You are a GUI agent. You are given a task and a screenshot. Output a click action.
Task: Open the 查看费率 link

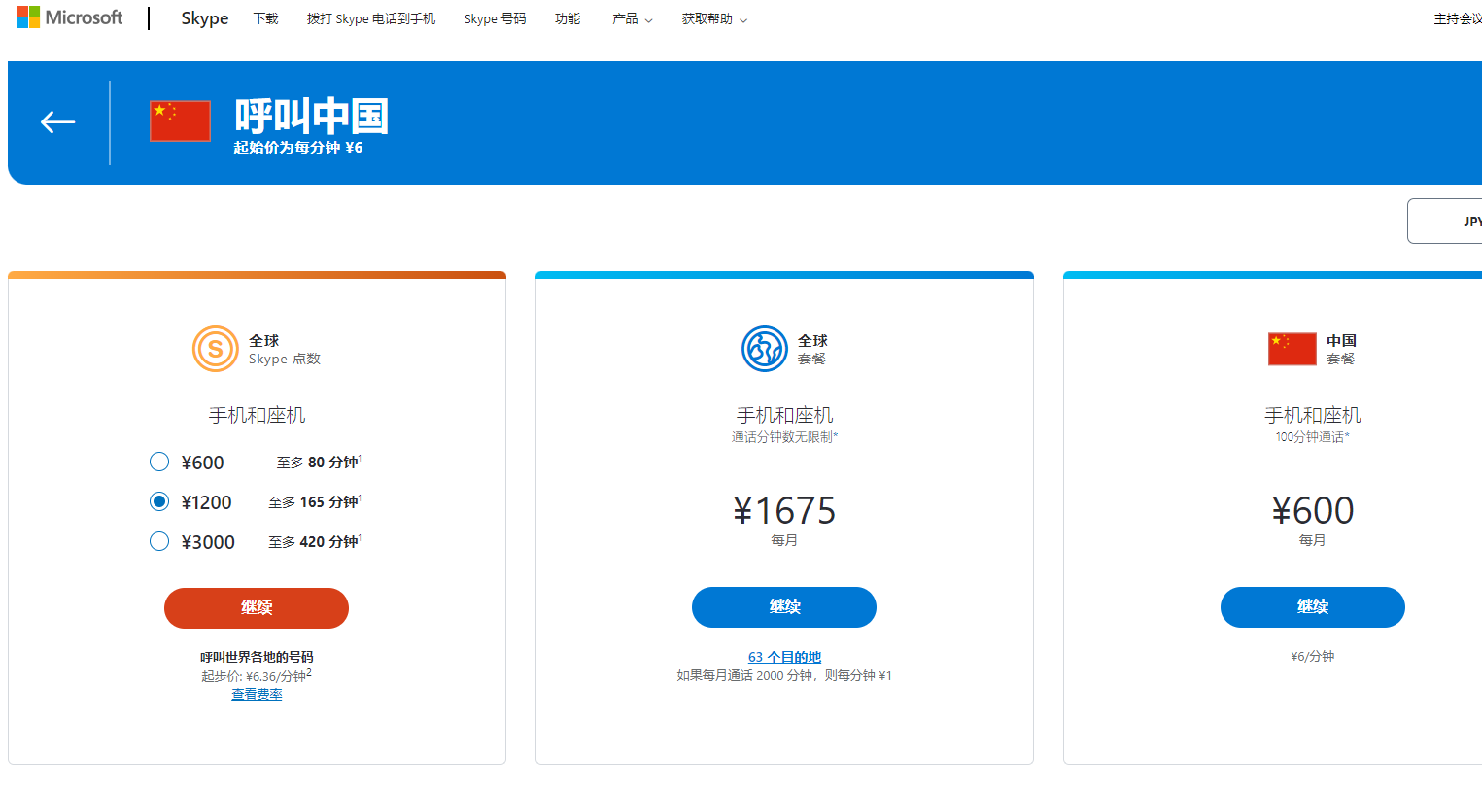pos(257,694)
